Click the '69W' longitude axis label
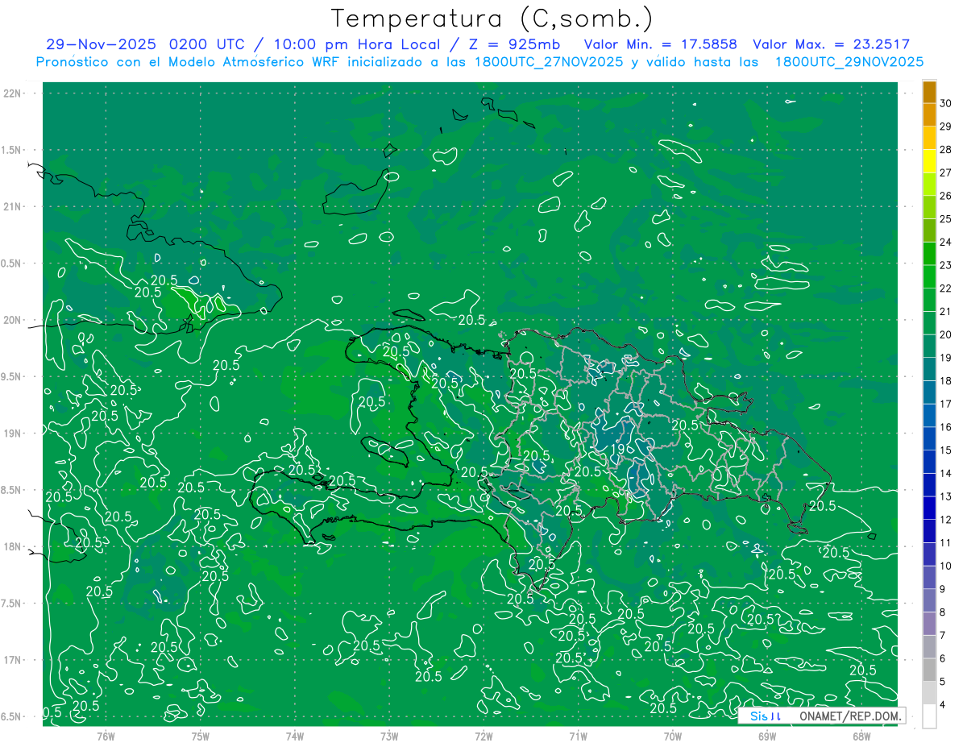967x747 pixels. coord(767,737)
